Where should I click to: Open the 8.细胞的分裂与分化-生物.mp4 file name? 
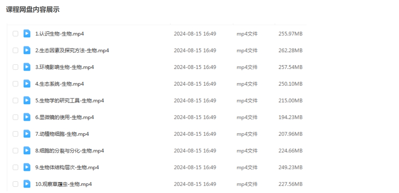pyautogui.click(x=70, y=151)
